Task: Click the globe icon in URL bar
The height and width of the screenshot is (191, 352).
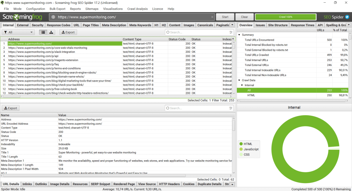Action: click(53, 17)
